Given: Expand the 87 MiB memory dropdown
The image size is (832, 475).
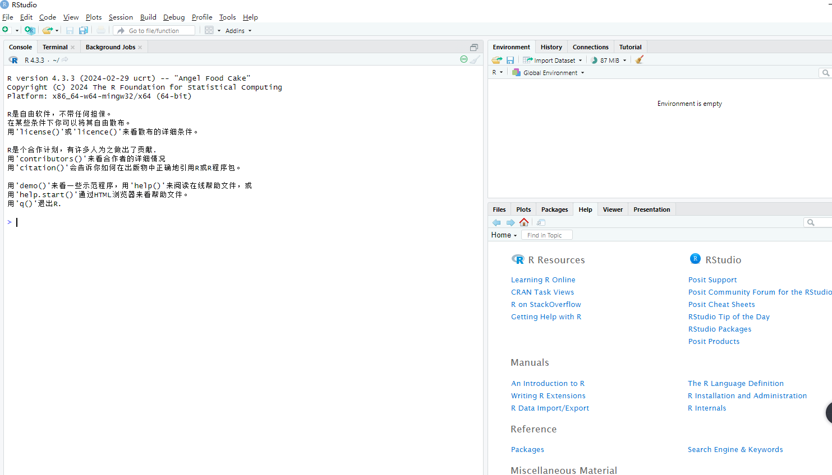Looking at the screenshot, I should (x=624, y=60).
